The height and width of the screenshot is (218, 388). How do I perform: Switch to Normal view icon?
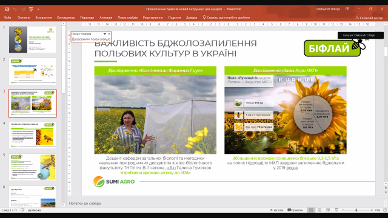[311, 210]
